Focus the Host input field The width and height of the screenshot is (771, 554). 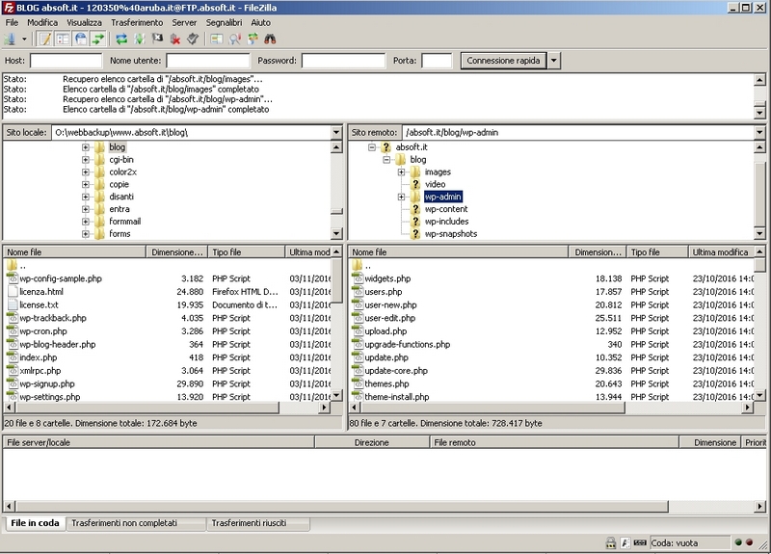point(66,61)
